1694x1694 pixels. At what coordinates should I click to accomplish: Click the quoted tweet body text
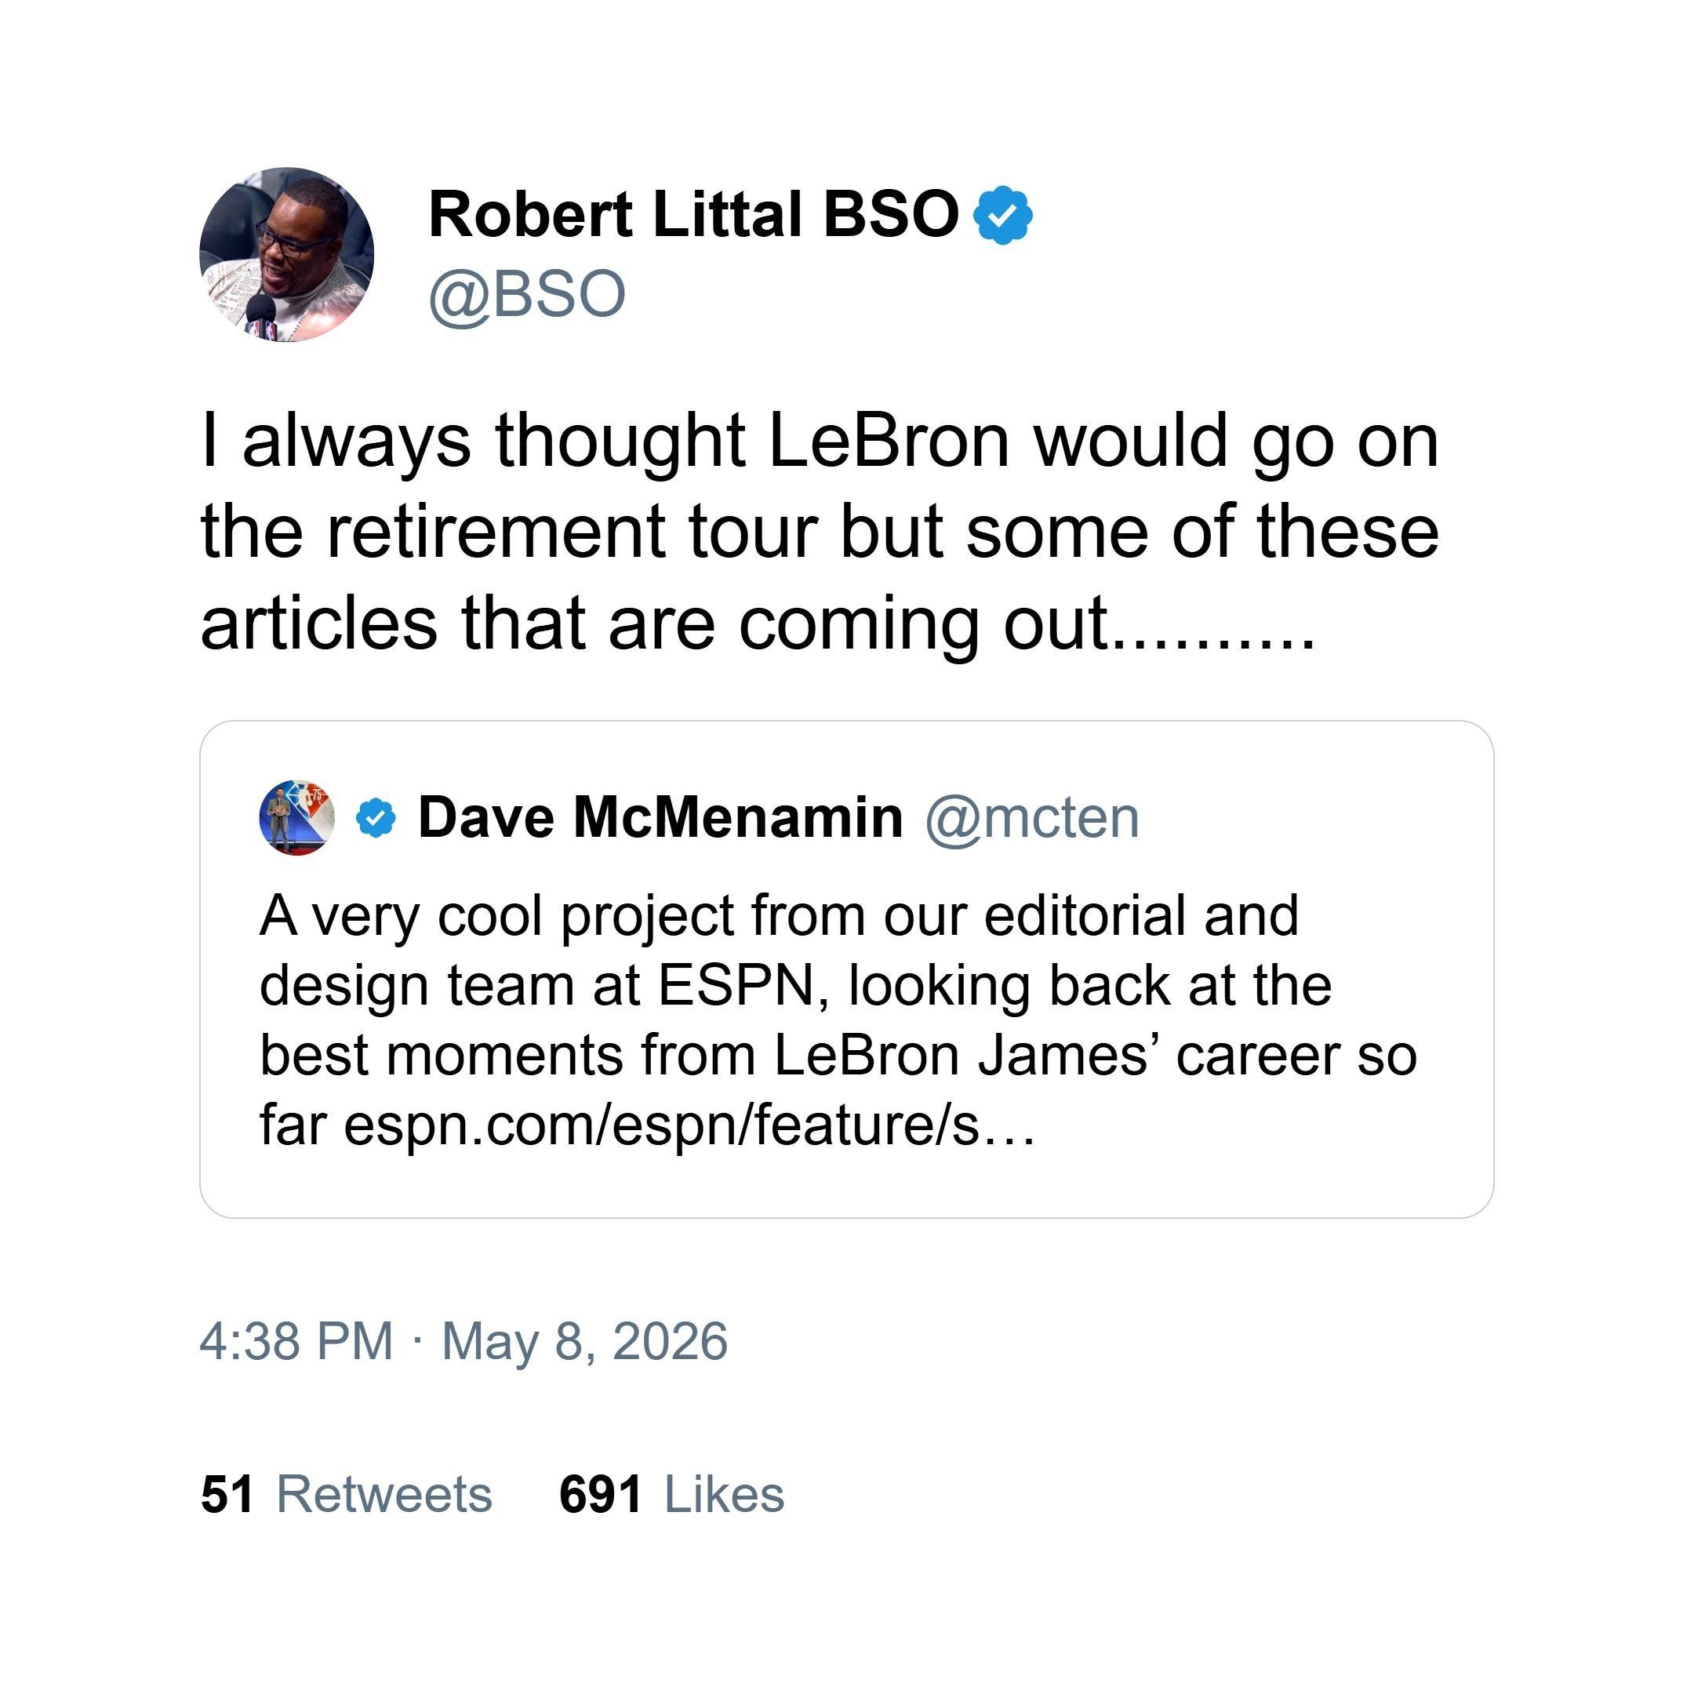pyautogui.click(x=838, y=1020)
